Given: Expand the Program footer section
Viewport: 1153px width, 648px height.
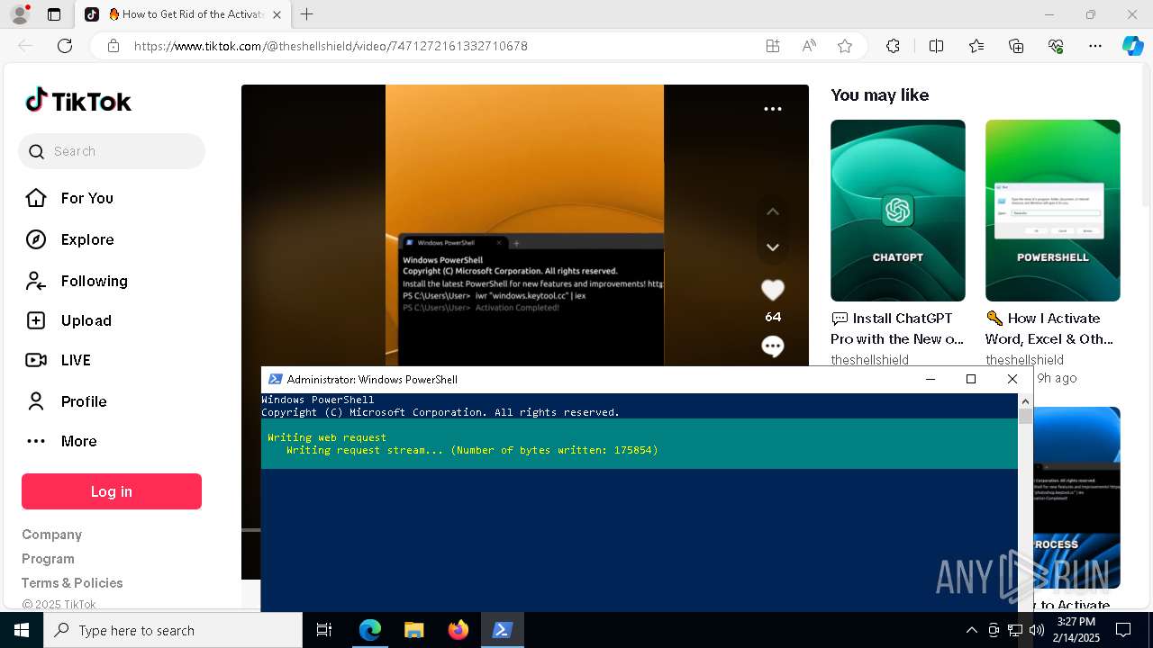Looking at the screenshot, I should point(48,559).
